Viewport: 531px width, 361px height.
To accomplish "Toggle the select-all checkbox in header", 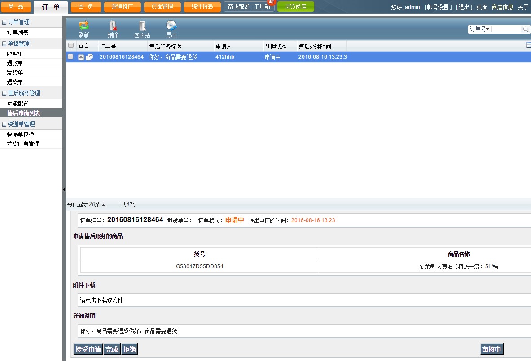I will [x=71, y=45].
